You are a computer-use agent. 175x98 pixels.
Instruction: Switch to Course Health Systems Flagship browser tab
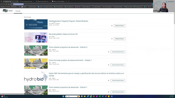(x=27, y=1)
